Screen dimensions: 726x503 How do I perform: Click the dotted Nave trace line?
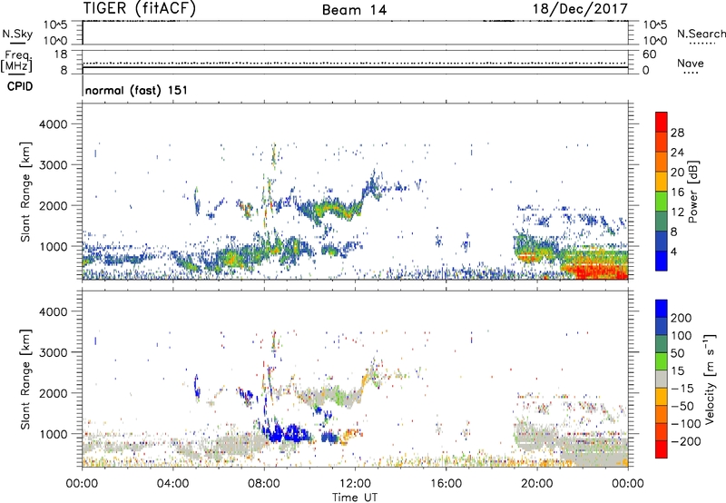tap(355, 63)
